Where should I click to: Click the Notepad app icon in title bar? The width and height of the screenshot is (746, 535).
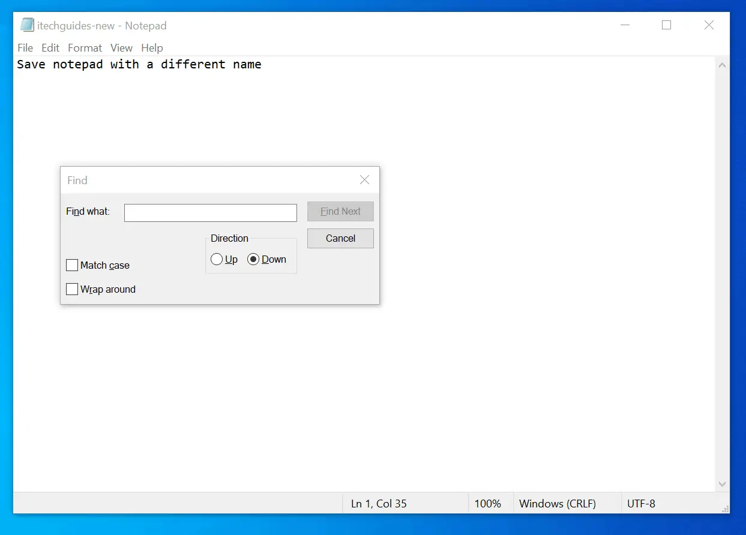(x=27, y=25)
